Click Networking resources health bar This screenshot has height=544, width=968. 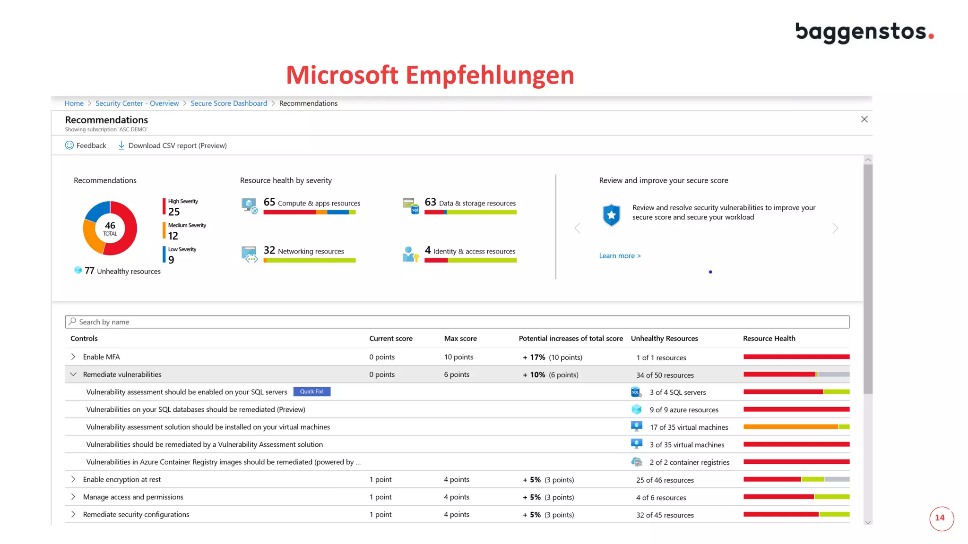310,261
